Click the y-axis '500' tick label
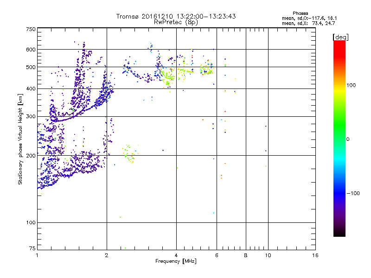This screenshot has width=371, height=278. (x=31, y=67)
